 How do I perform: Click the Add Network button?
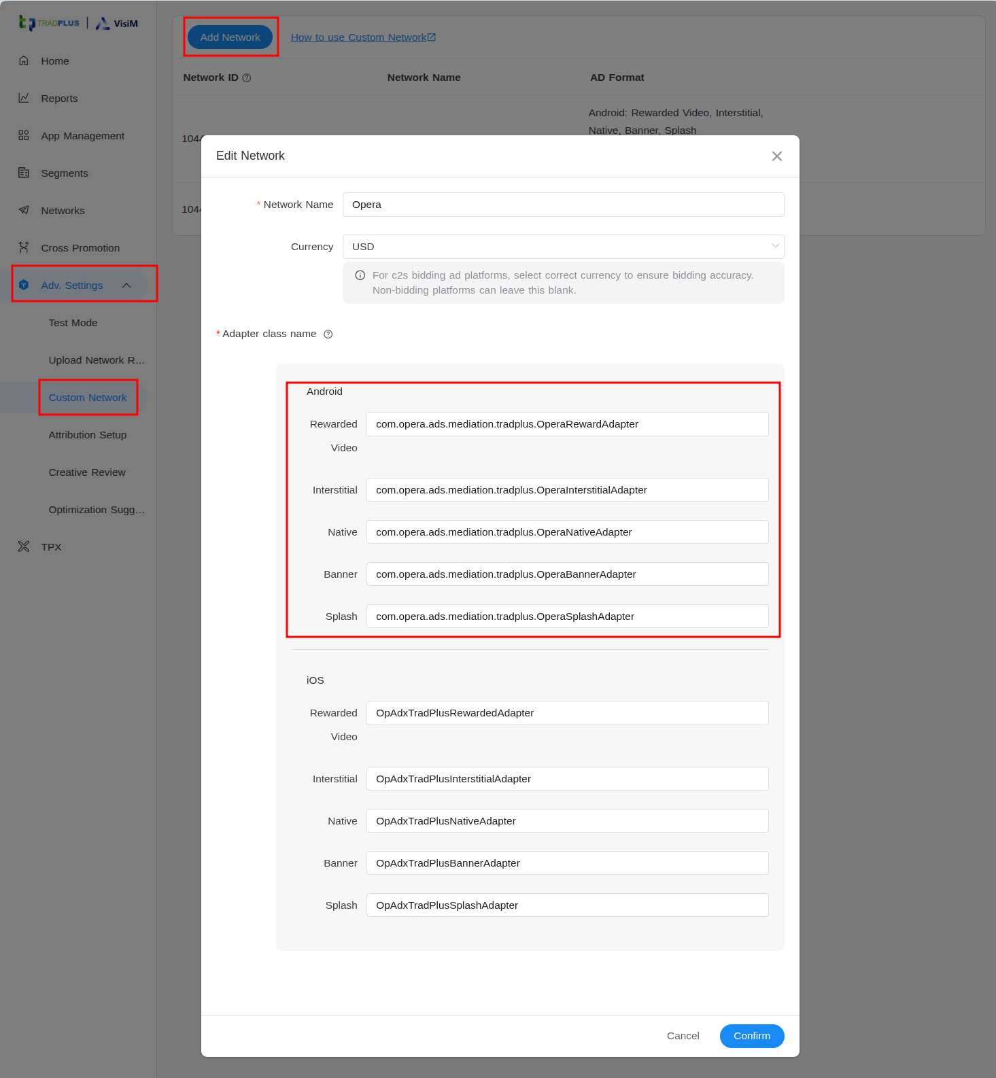(230, 37)
